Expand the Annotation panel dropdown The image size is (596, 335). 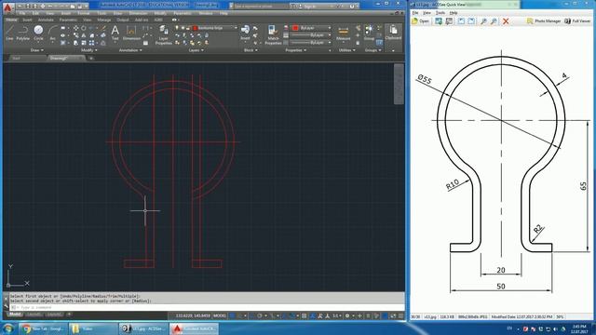click(x=130, y=50)
